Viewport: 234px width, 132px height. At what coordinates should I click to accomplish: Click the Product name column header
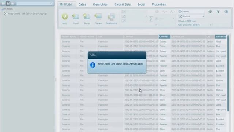click(88, 37)
